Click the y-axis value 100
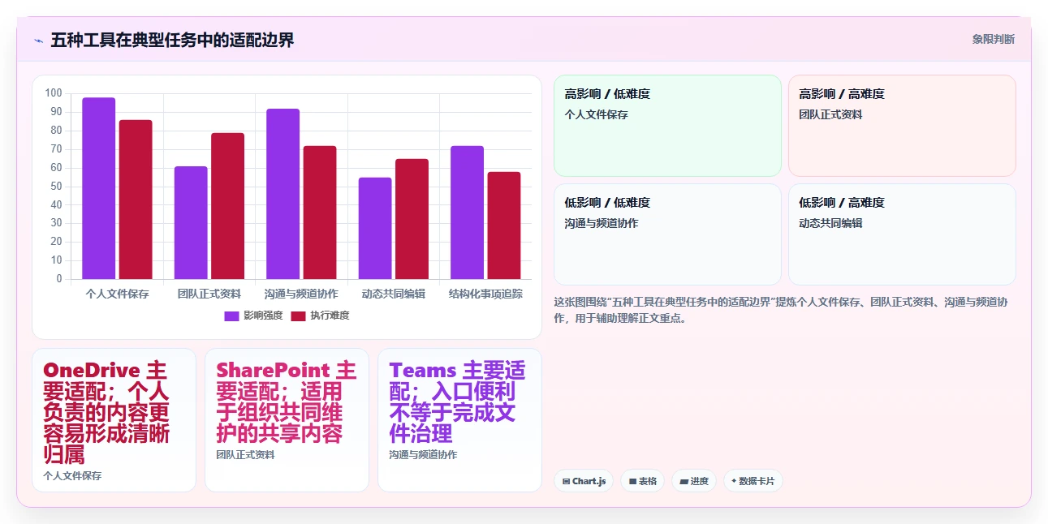 click(54, 93)
